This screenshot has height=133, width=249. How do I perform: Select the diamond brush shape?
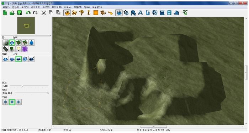click(x=18, y=102)
